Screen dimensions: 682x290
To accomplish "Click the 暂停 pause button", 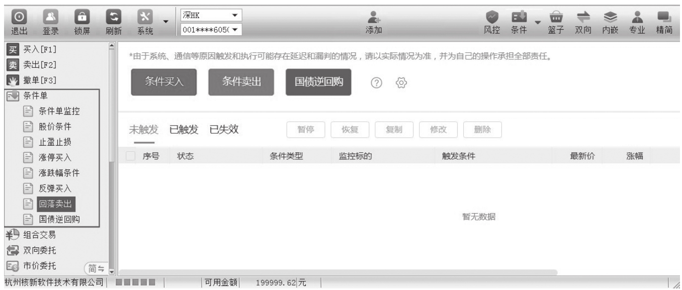I will 306,130.
